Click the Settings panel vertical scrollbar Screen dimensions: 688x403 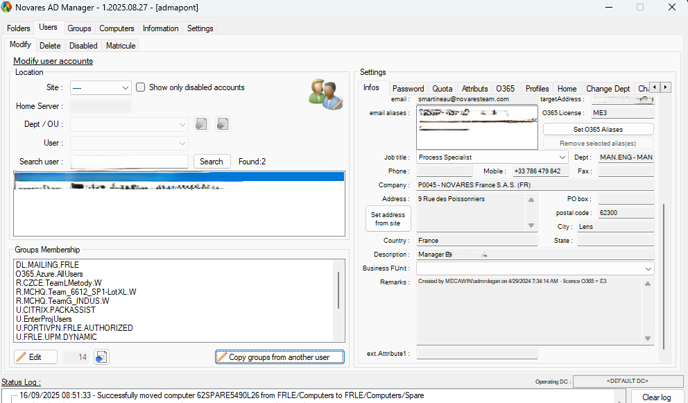(x=664, y=277)
